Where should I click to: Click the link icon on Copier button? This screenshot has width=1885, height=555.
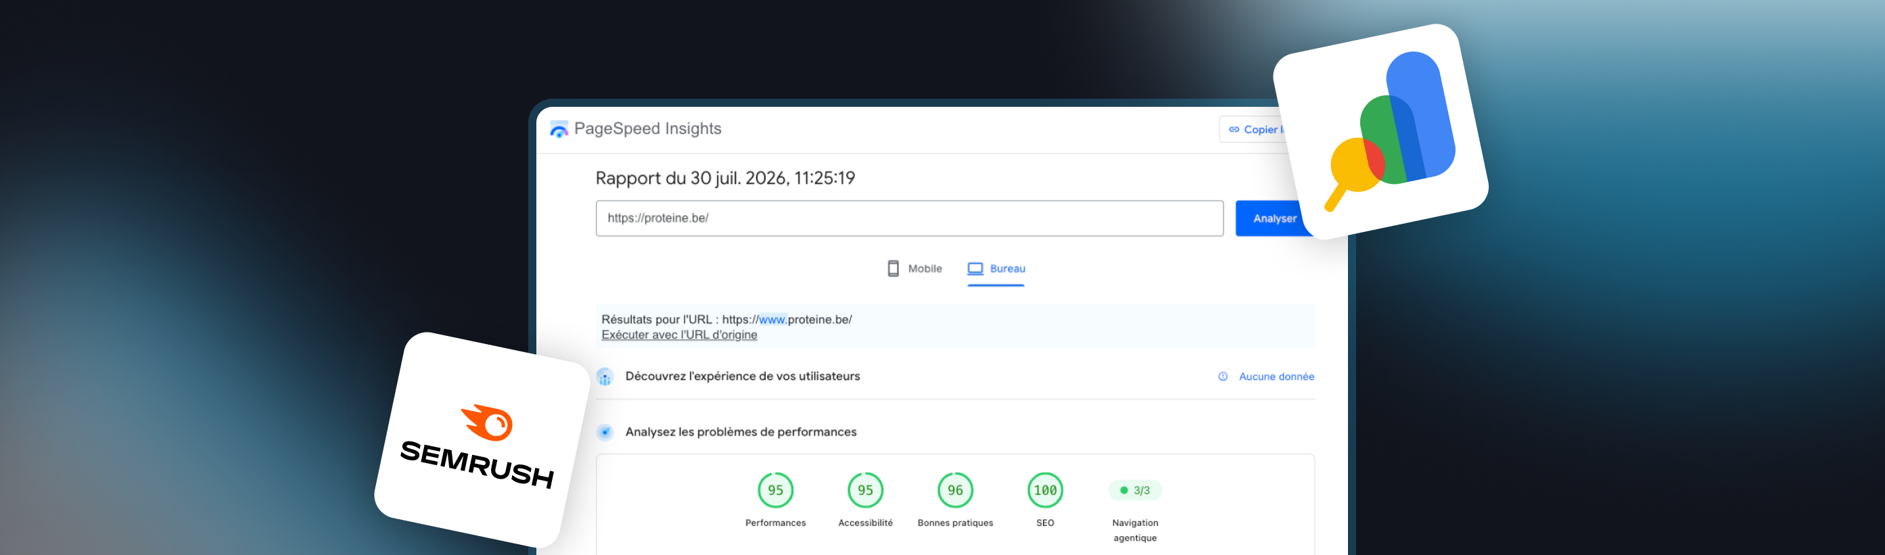(1234, 129)
